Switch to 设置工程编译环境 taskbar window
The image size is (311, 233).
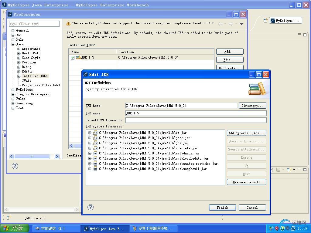[154, 228]
